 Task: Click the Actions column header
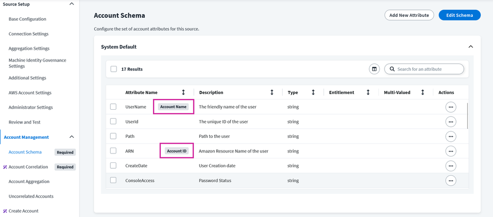[x=446, y=93]
